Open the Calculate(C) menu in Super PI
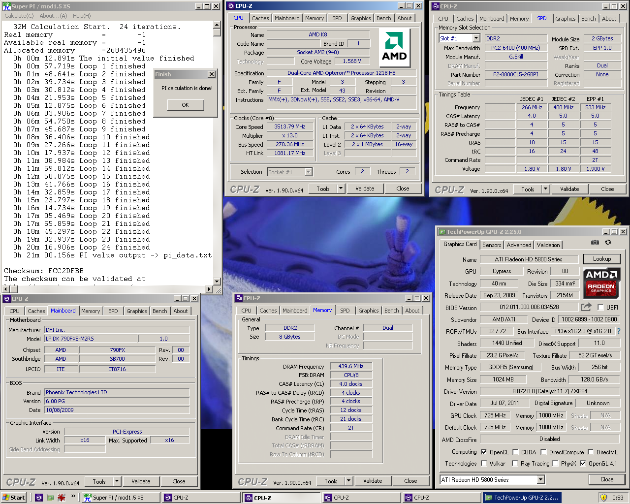The image size is (630, 504). point(19,16)
